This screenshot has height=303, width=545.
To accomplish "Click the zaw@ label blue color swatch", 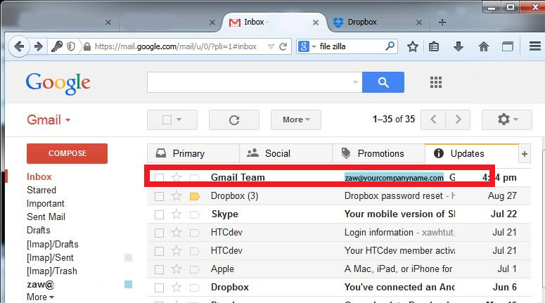I will (128, 285).
